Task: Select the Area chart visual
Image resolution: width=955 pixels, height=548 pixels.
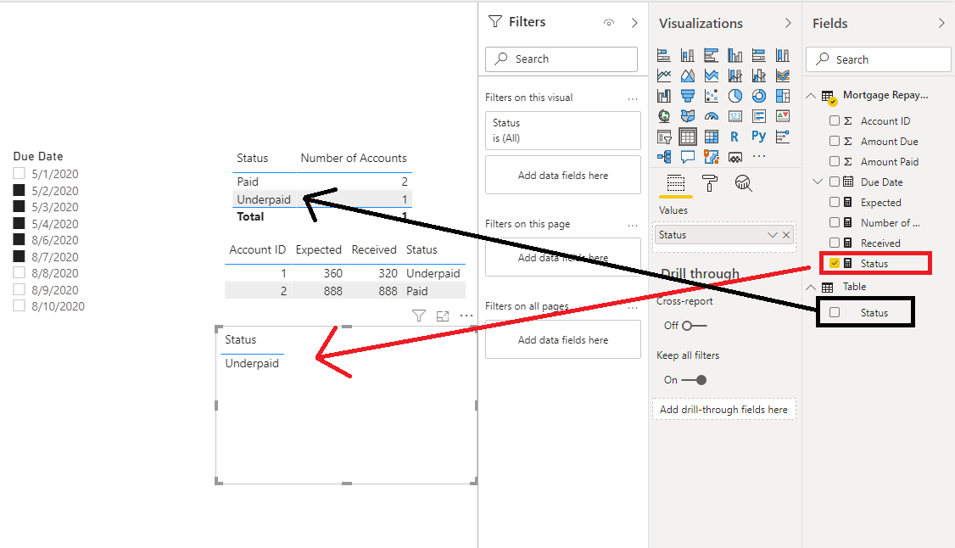Action: (688, 75)
